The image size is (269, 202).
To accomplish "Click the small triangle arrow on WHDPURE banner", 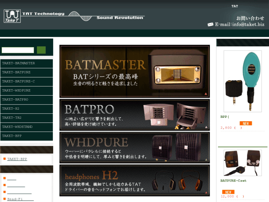I will coord(206,160).
